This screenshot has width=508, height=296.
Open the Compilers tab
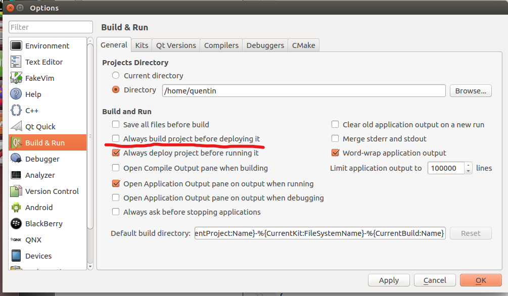221,45
